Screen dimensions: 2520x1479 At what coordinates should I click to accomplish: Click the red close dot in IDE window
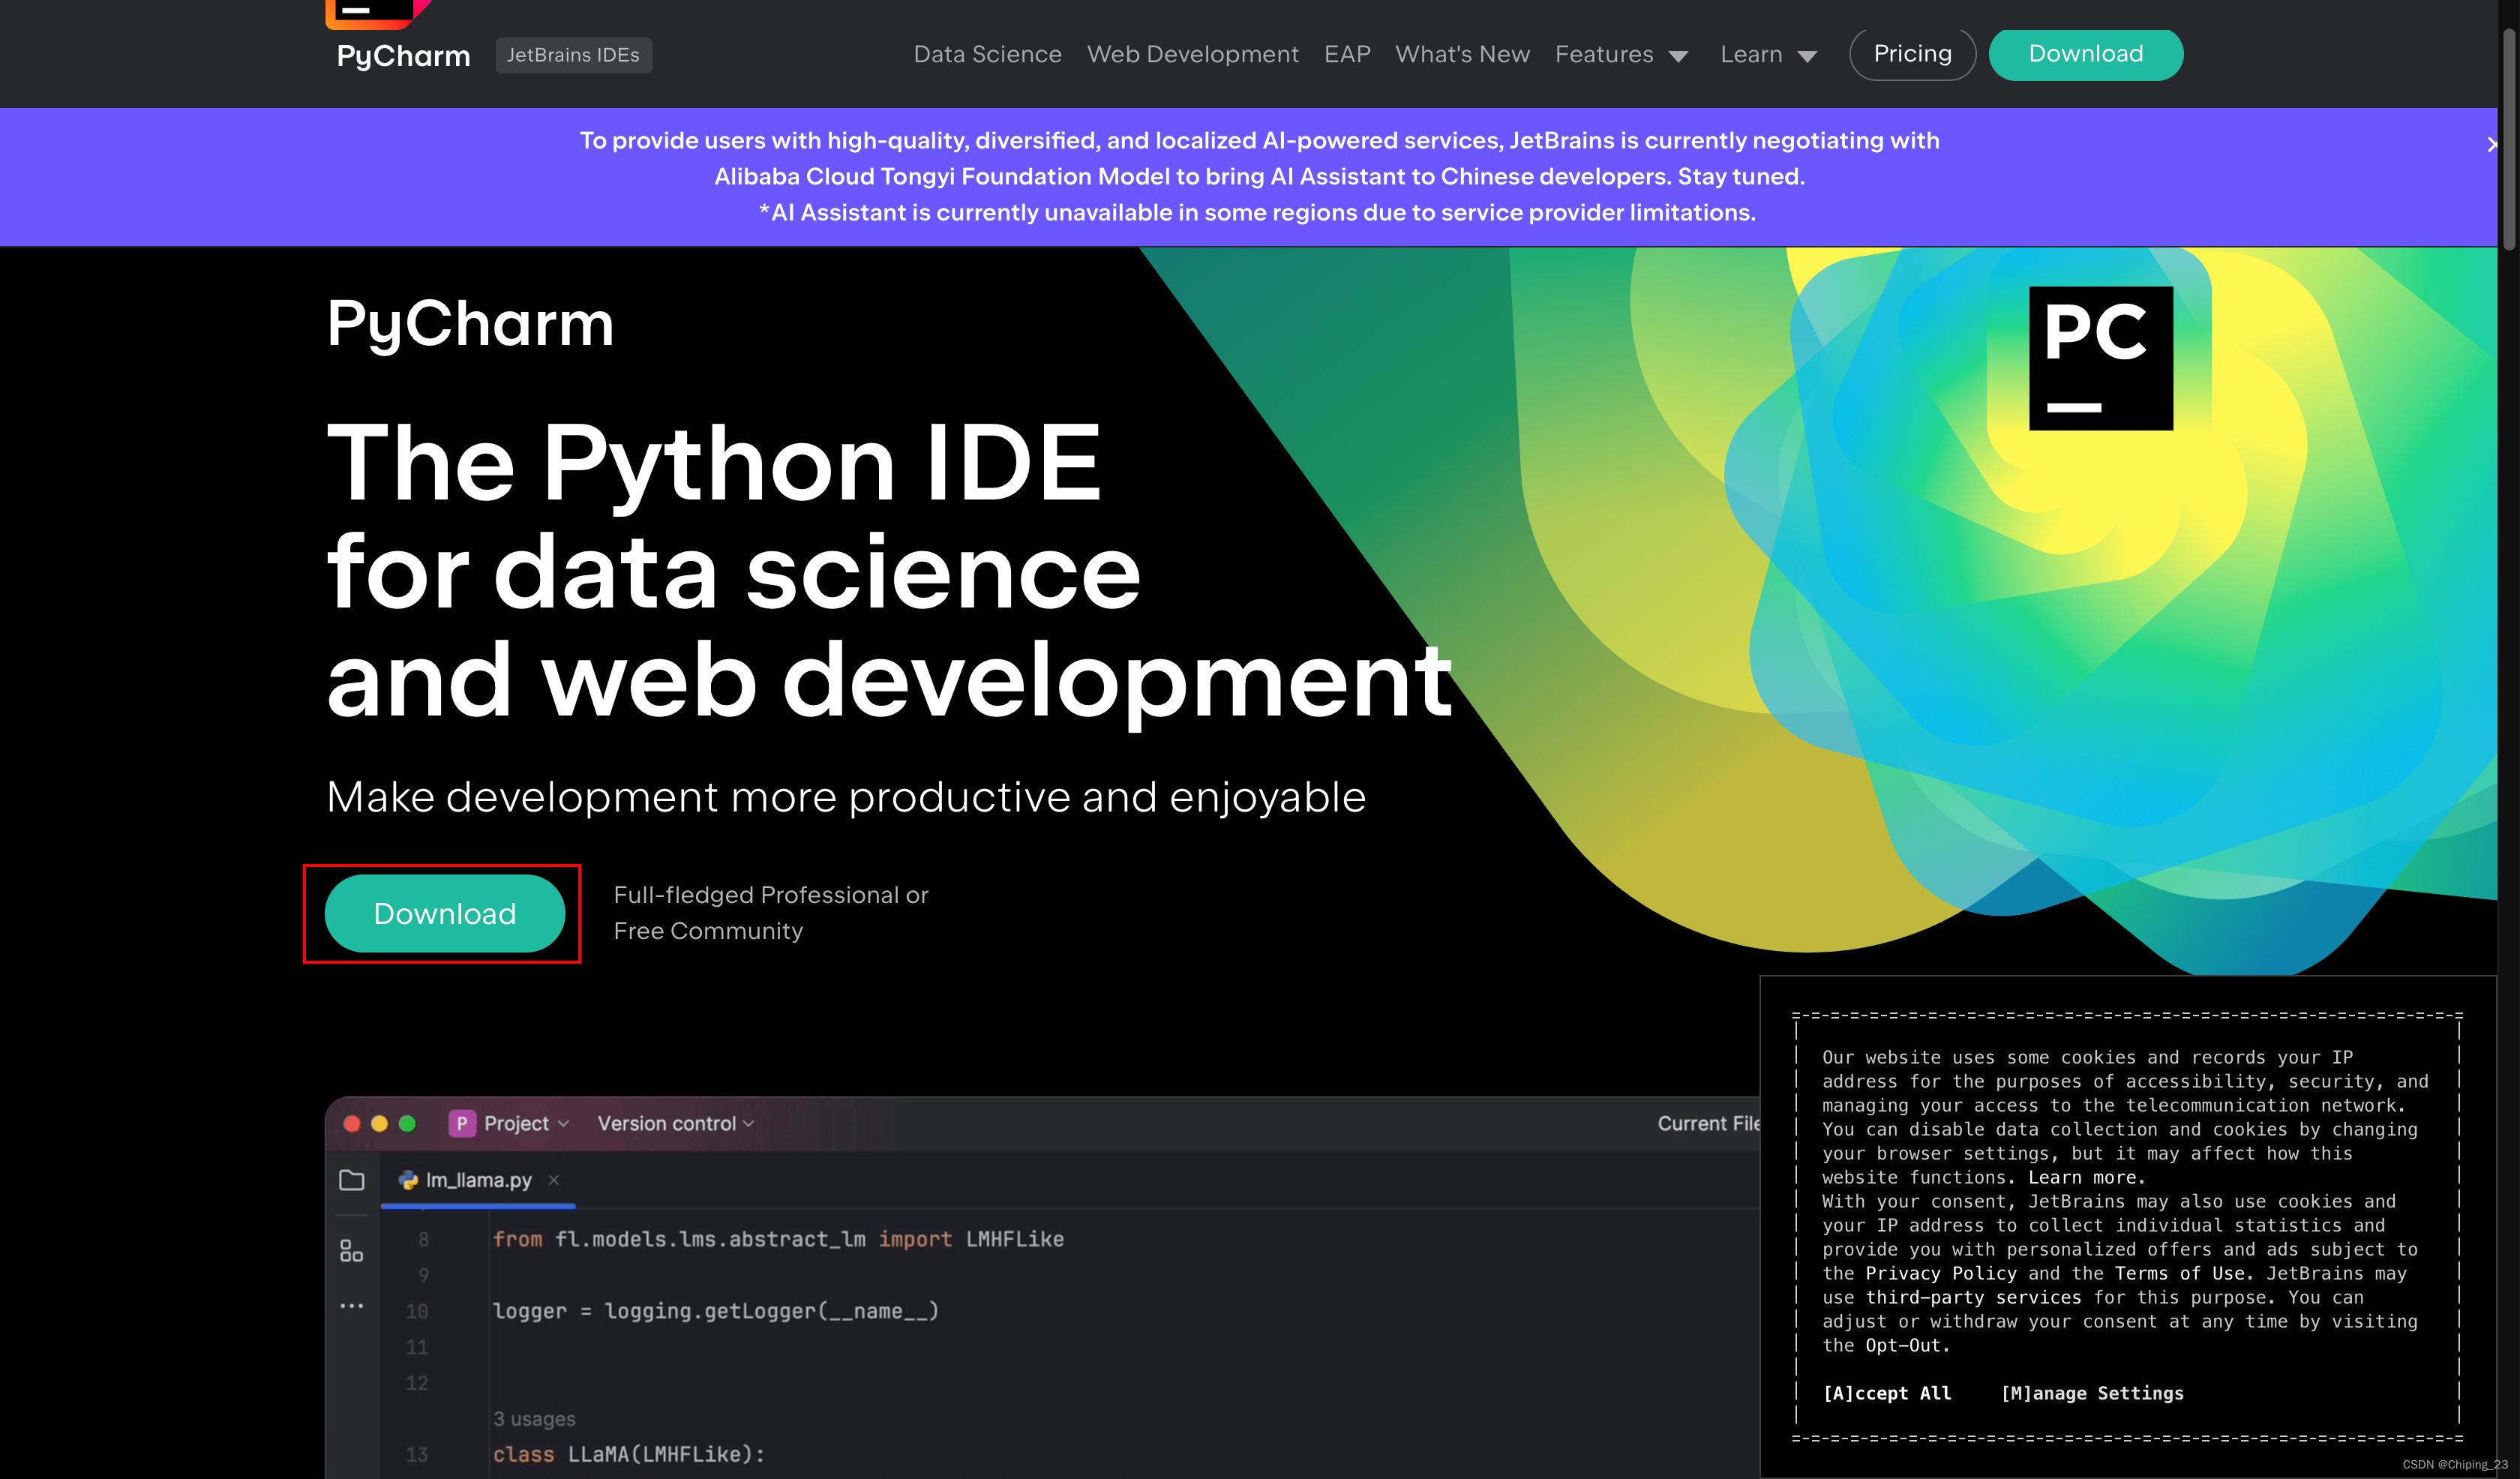[352, 1123]
